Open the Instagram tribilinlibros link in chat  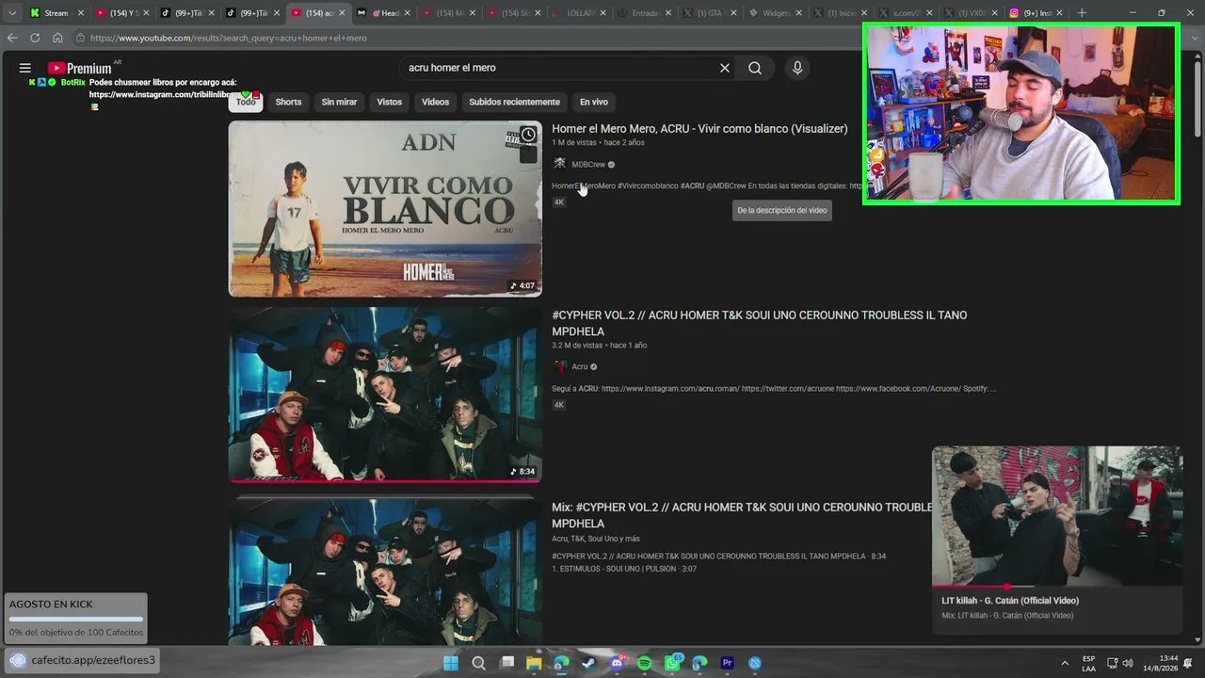(x=160, y=95)
